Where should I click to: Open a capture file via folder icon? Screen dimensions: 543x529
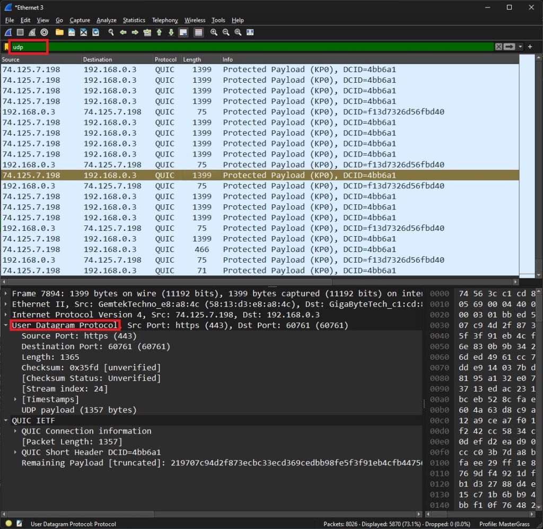[x=59, y=32]
